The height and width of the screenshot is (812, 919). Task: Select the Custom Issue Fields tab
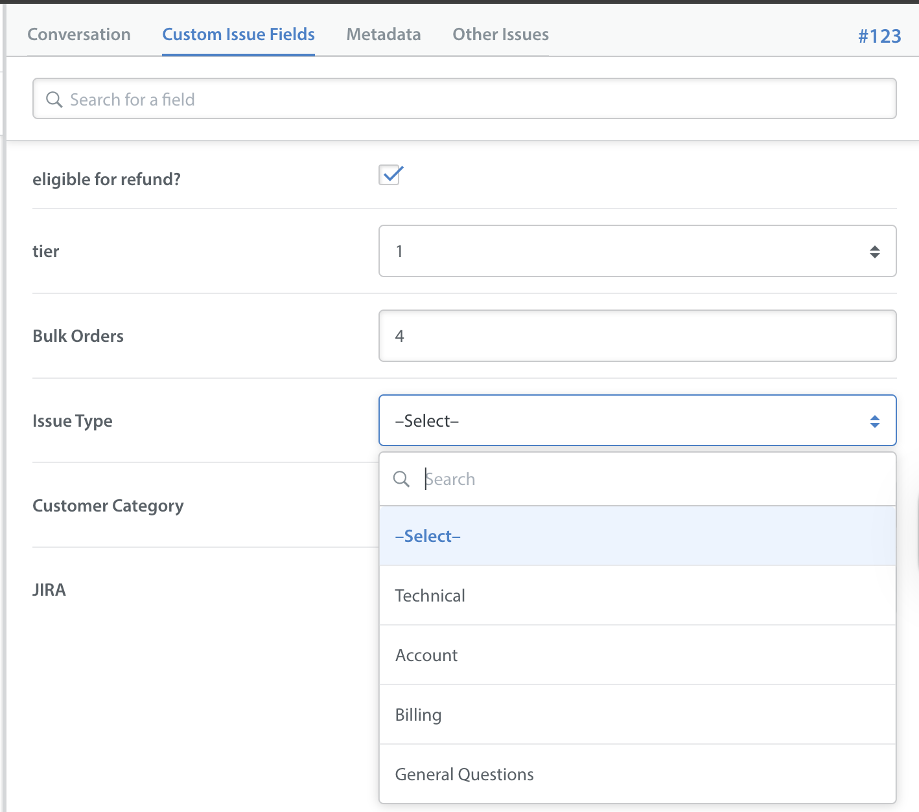pos(238,34)
